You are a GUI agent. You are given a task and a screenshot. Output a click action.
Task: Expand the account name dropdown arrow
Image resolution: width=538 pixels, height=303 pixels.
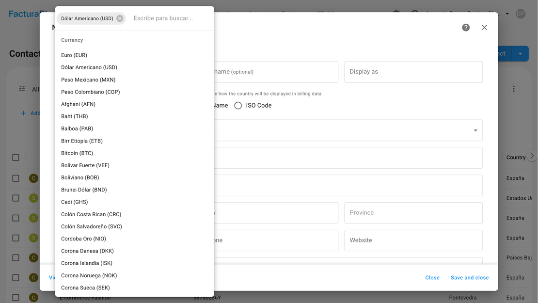(507, 14)
